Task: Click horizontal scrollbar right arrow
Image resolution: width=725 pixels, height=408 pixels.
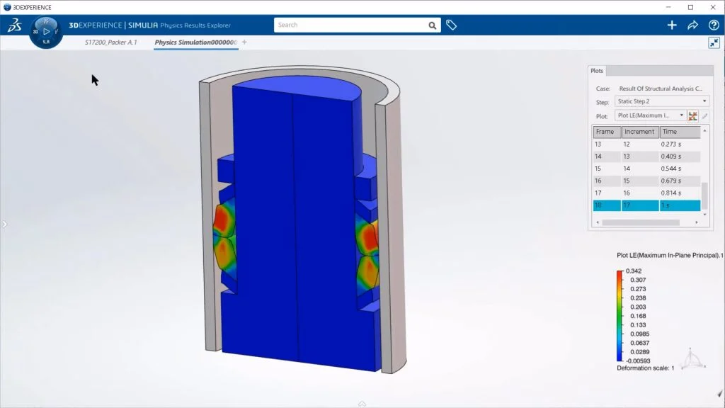Action: click(x=697, y=222)
